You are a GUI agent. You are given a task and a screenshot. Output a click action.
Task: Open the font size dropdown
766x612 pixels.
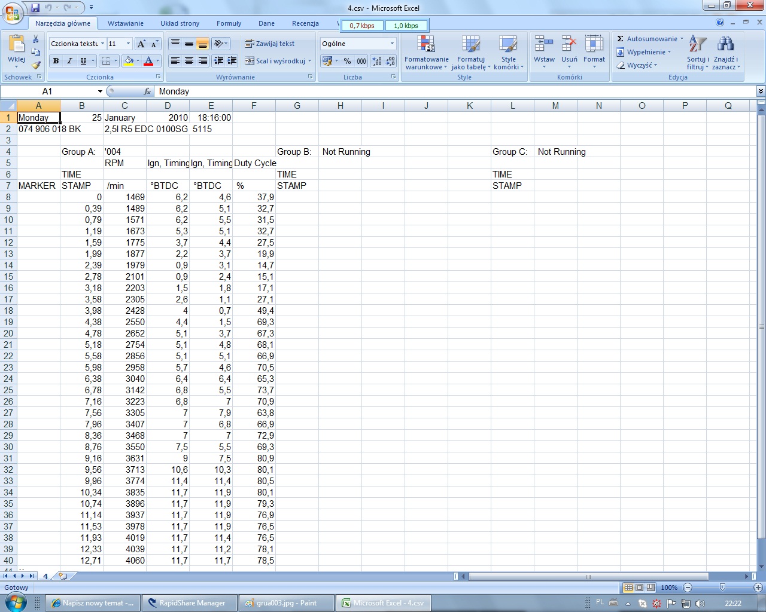tap(128, 44)
